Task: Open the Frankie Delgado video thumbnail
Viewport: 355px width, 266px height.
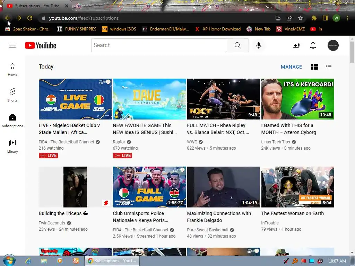Action: click(224, 187)
